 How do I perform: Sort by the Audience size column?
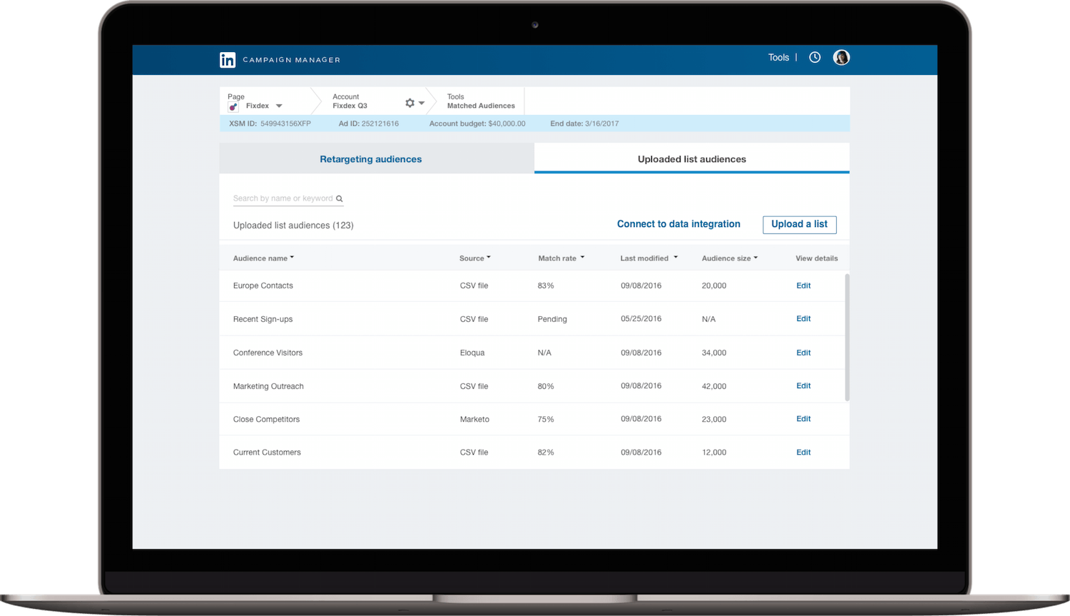tap(729, 258)
